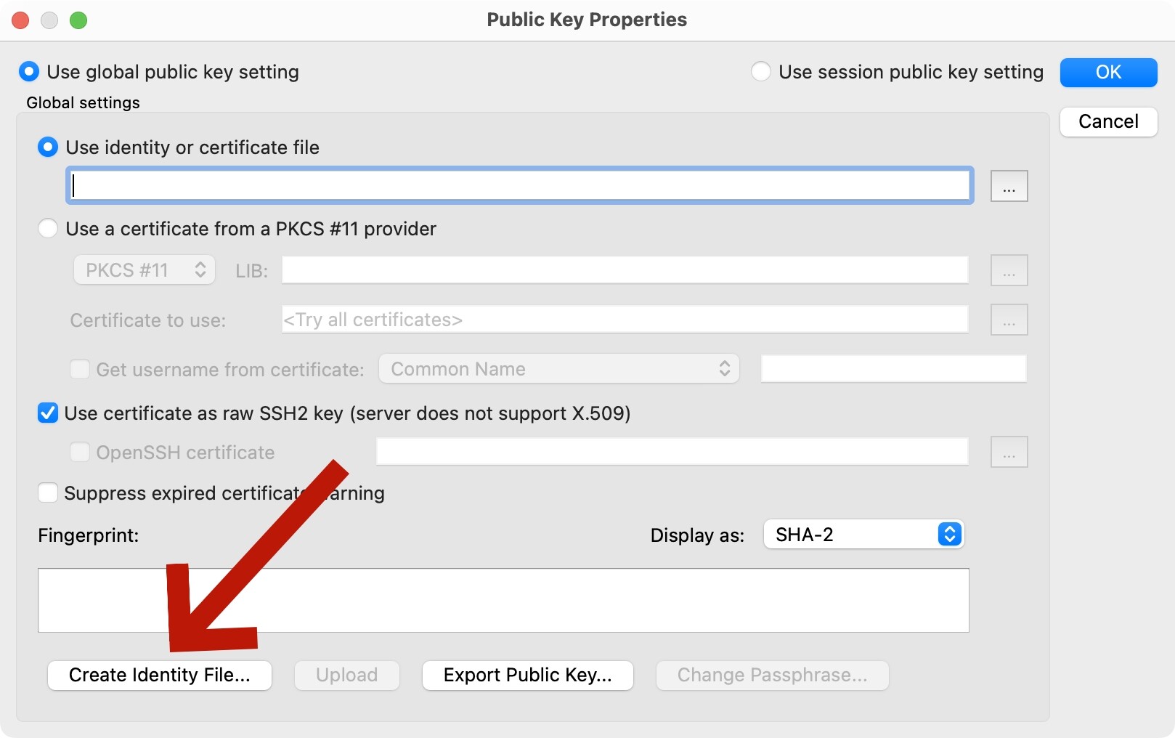The height and width of the screenshot is (738, 1175).
Task: Confirm dialog with OK button
Action: click(1108, 73)
